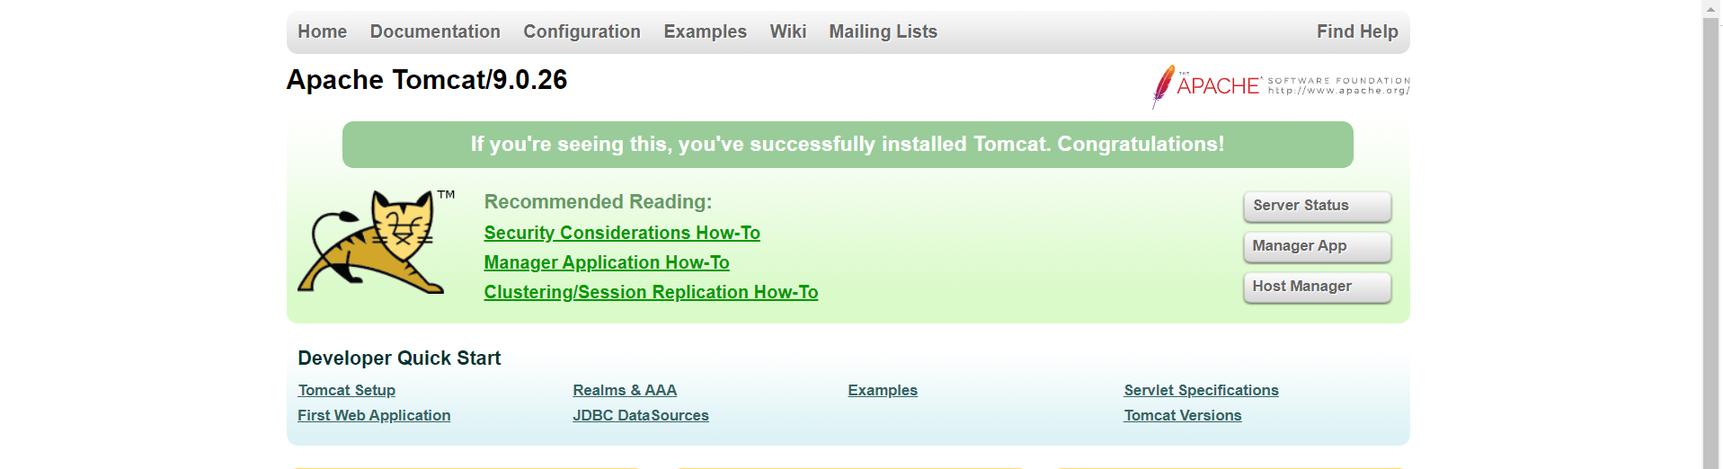
Task: Navigate to Mailing Lists
Action: (x=883, y=31)
